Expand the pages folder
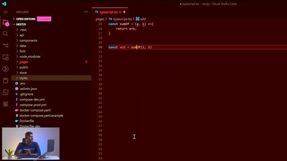Image resolution: width=287 pixels, height=161 pixels. 17,62
